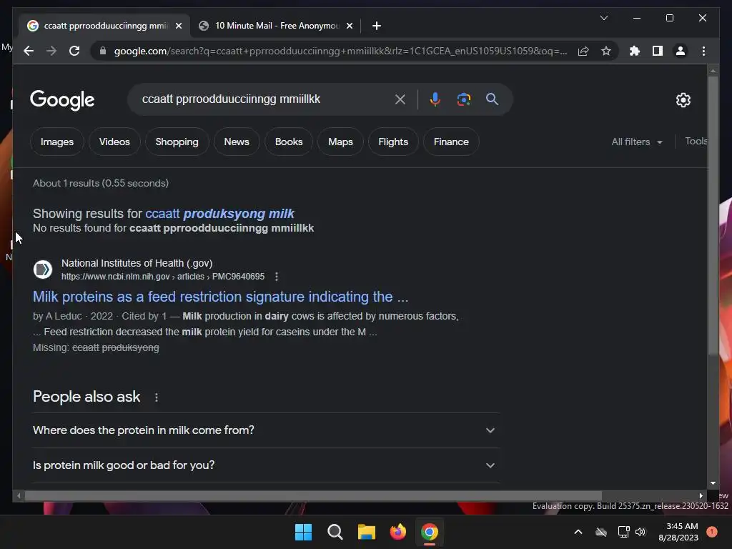Open the search Tools button
732x549 pixels.
(696, 142)
